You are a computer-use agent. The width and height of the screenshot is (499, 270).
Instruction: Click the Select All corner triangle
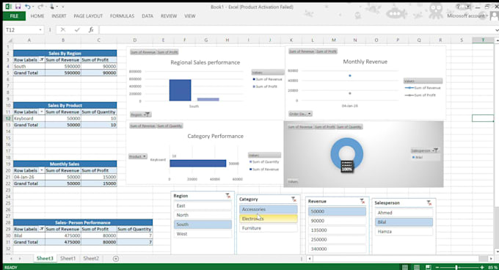point(9,40)
